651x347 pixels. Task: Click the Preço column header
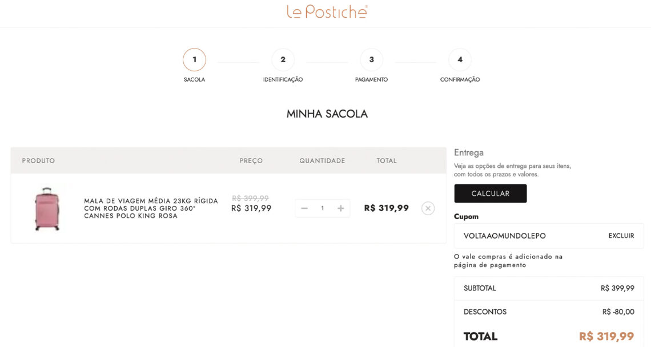(x=251, y=161)
